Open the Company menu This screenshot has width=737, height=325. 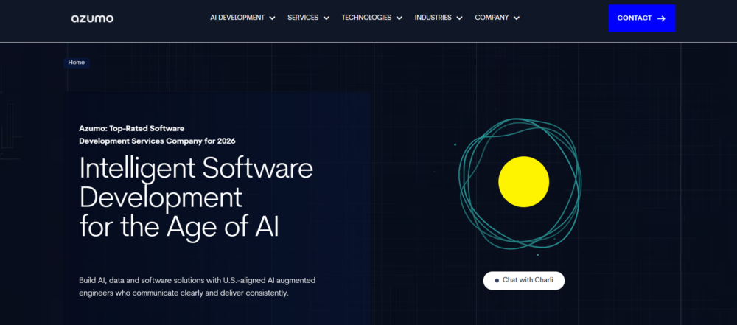click(x=492, y=18)
